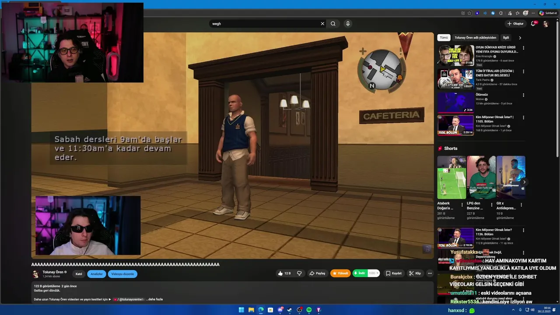Start voice search with the microphone icon
This screenshot has height=315, width=560.
coord(348,24)
